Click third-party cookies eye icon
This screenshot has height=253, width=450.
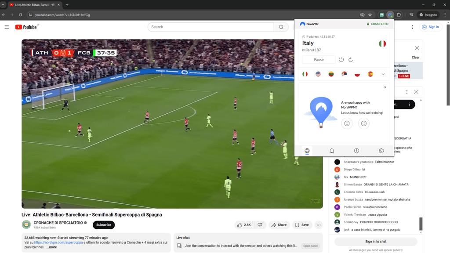pyautogui.click(x=363, y=14)
